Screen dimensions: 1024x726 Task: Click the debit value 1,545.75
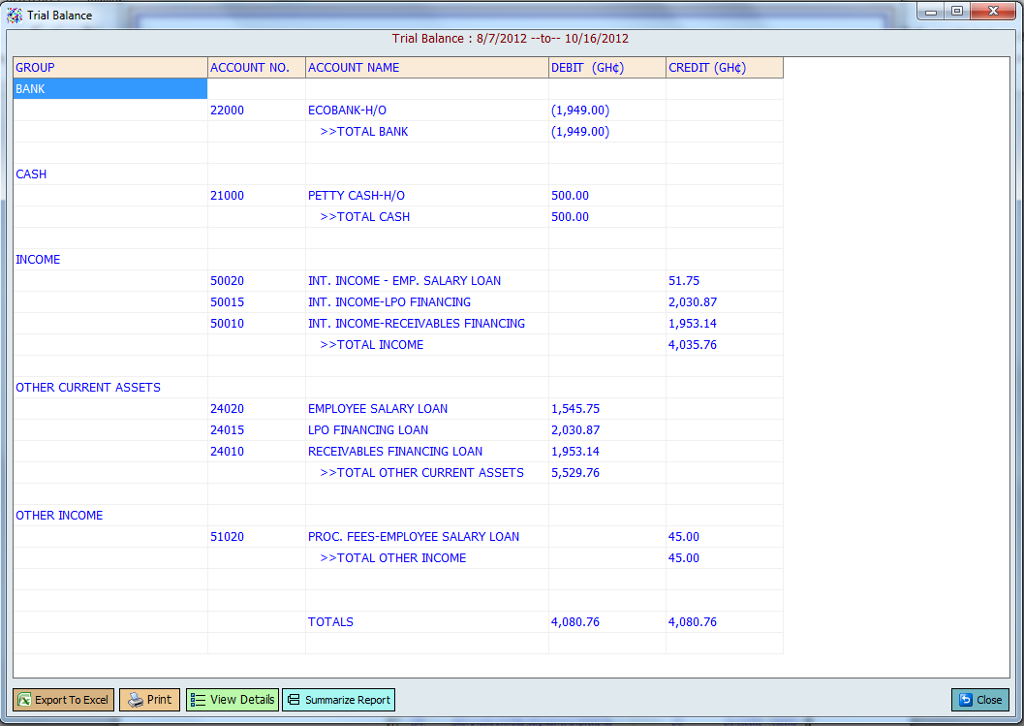(x=575, y=409)
